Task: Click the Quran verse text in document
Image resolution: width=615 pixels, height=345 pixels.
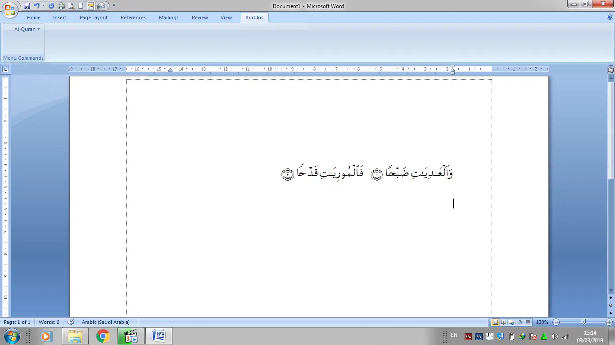Action: click(367, 173)
